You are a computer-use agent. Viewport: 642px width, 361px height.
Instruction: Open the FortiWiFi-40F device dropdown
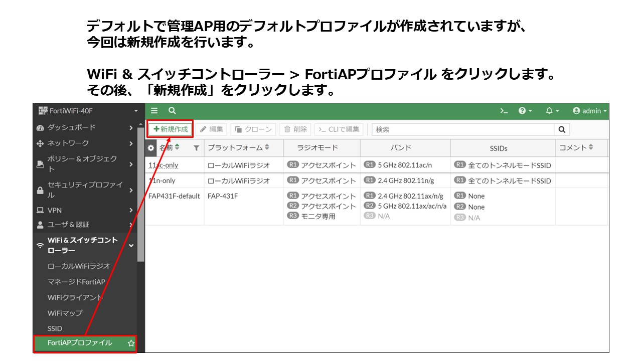[x=88, y=111]
